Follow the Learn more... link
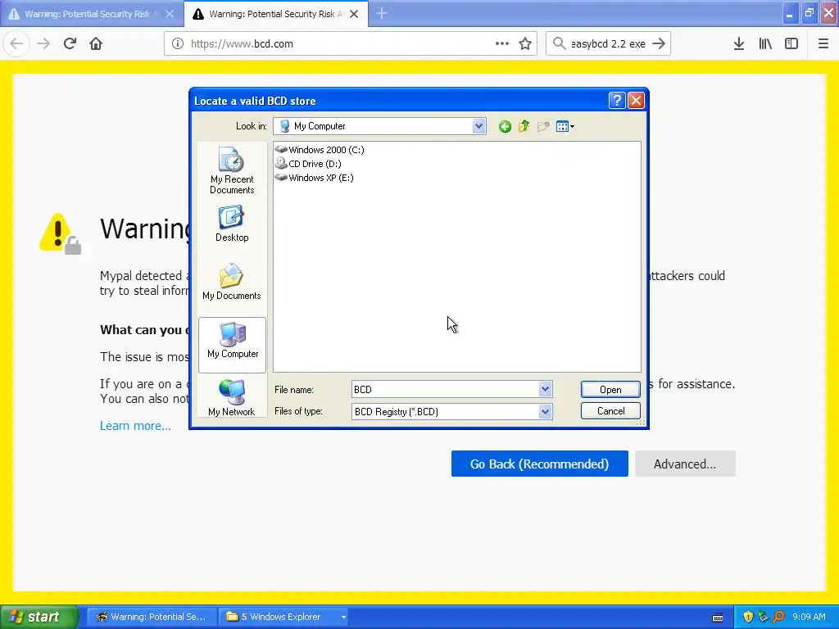The width and height of the screenshot is (839, 629). [135, 426]
